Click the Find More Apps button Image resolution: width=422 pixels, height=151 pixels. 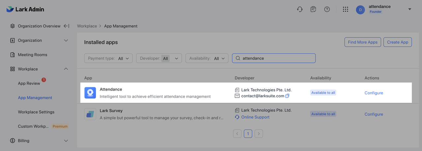click(x=362, y=42)
